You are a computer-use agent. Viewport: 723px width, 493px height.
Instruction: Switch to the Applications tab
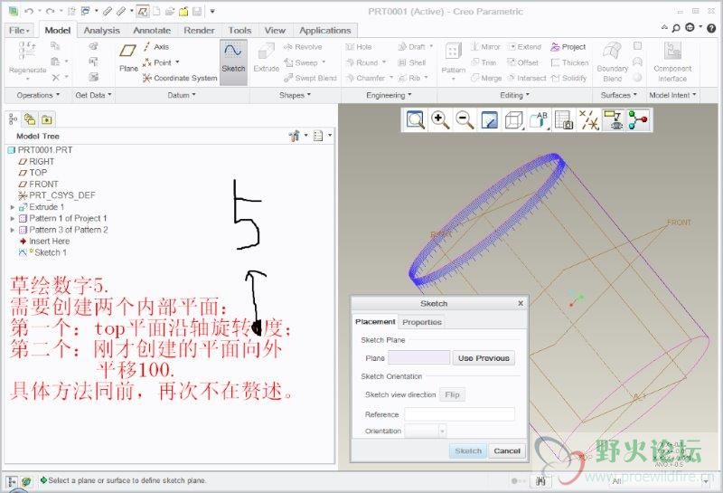[x=325, y=31]
